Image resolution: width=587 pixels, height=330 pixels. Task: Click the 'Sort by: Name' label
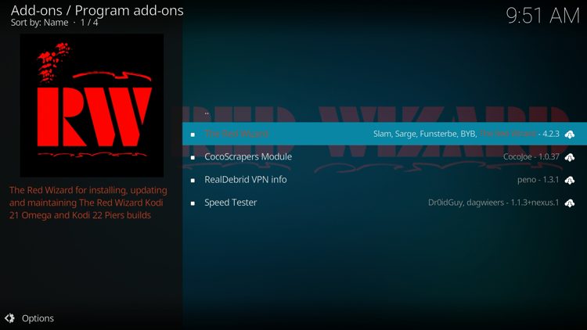40,23
